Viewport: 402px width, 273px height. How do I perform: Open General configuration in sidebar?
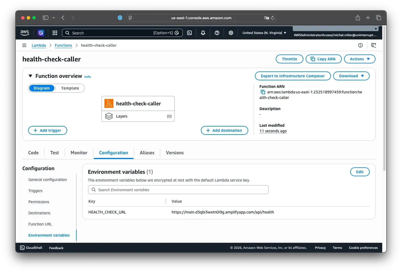pyautogui.click(x=48, y=180)
